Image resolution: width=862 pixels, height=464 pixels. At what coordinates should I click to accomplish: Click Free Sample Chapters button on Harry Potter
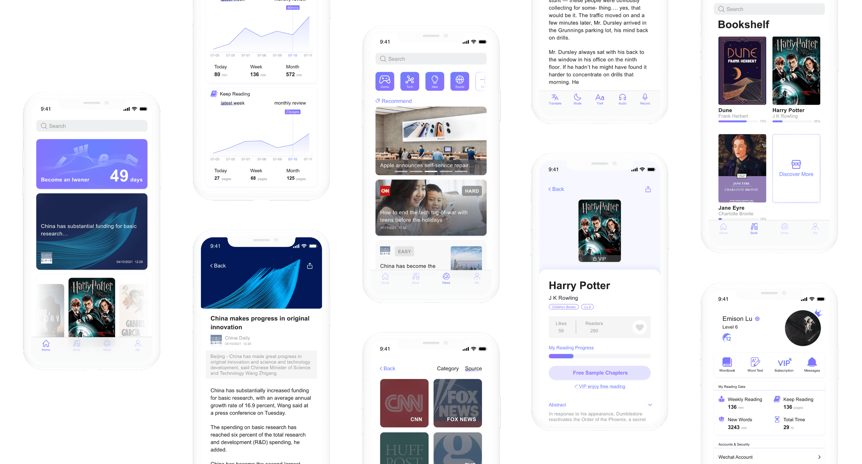pos(599,372)
